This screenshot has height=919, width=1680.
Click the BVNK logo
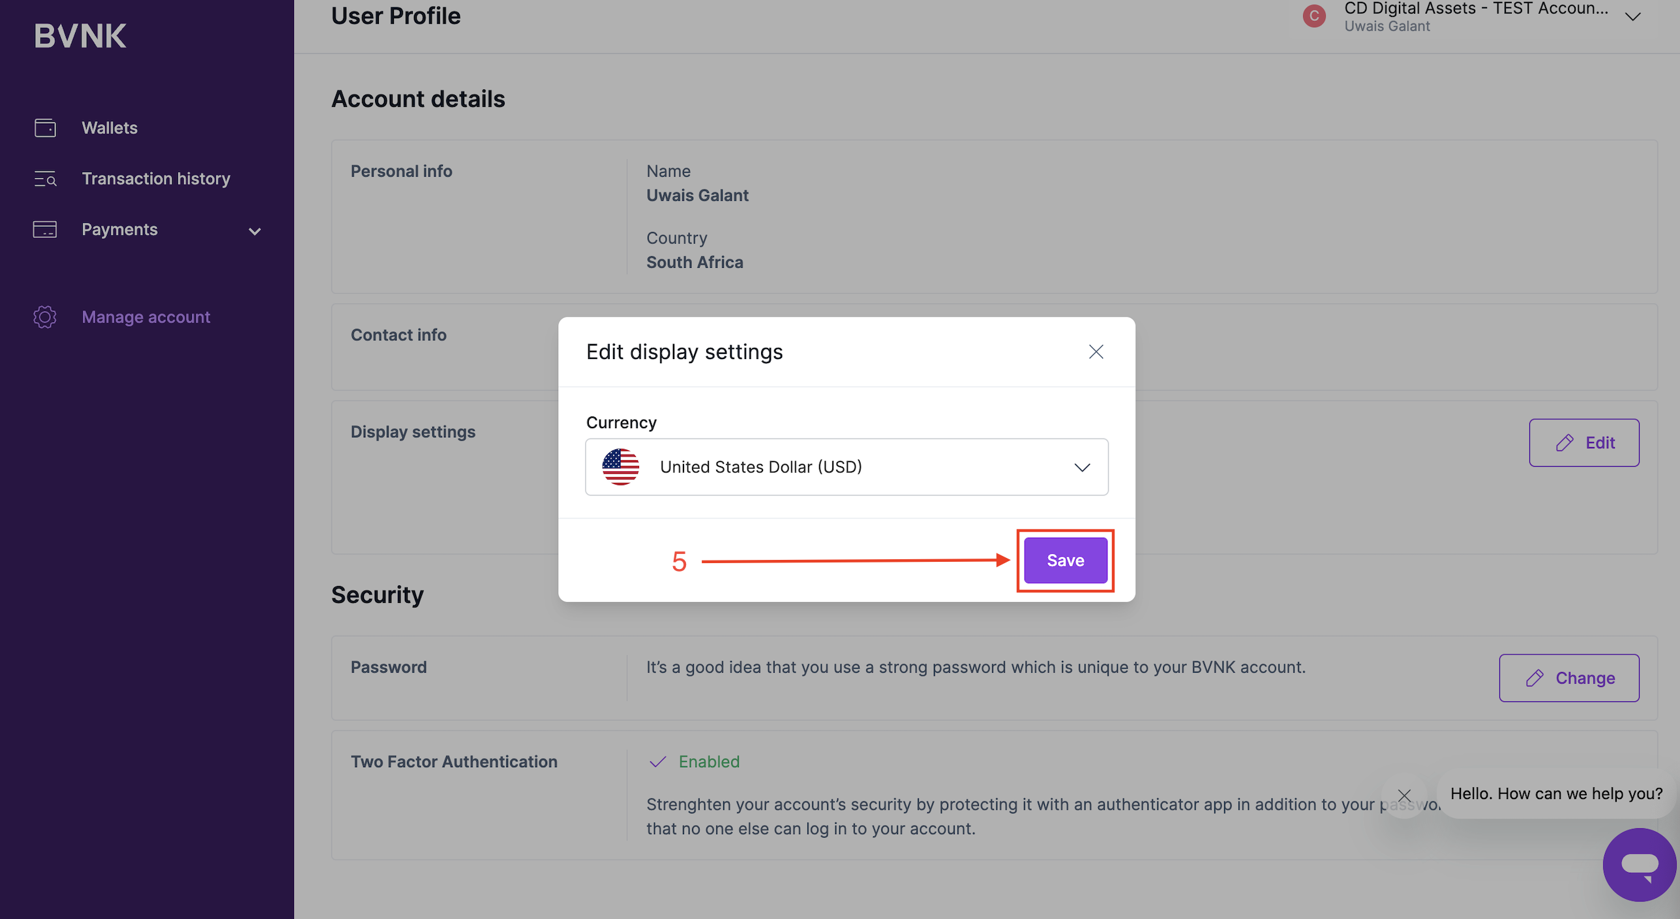point(80,36)
